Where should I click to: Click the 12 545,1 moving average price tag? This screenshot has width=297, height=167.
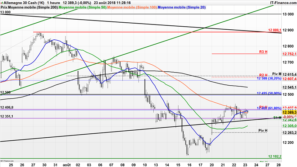[x=290, y=87]
